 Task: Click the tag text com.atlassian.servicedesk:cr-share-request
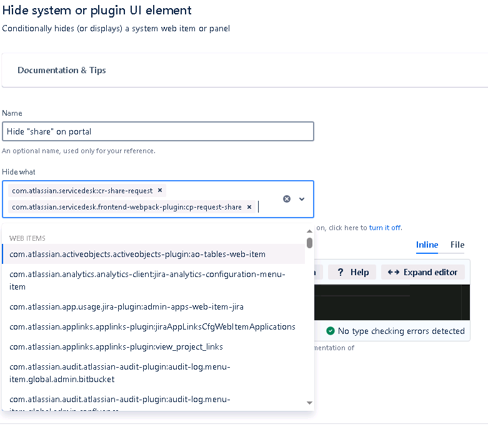82,191
